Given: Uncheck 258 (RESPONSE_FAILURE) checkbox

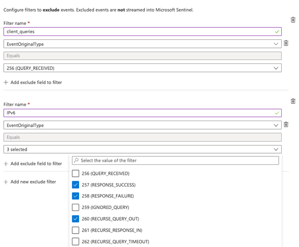Looking at the screenshot, I should click(x=75, y=196).
